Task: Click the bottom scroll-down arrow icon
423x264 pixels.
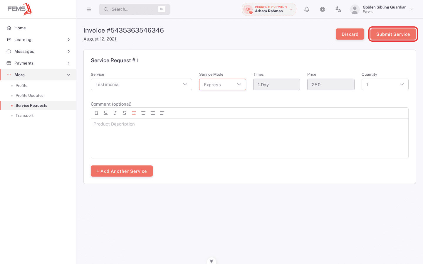Action: point(211,261)
